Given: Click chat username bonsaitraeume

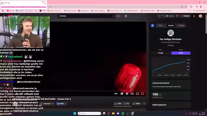Looking at the screenshot, I should (x=13, y=61).
